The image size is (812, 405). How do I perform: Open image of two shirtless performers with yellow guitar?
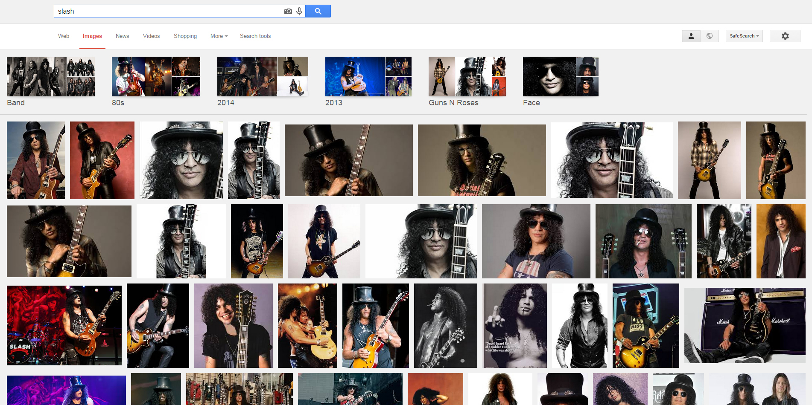click(307, 326)
